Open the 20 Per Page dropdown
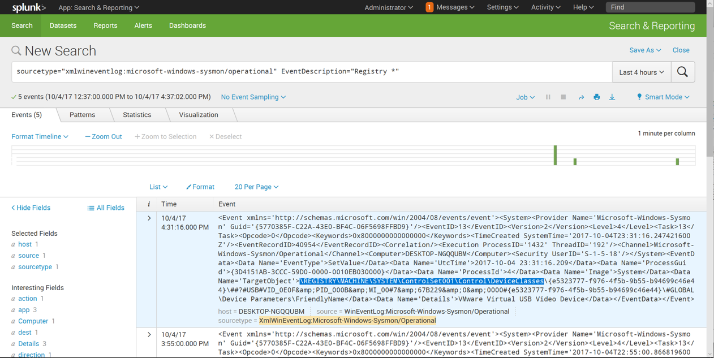 click(x=256, y=187)
